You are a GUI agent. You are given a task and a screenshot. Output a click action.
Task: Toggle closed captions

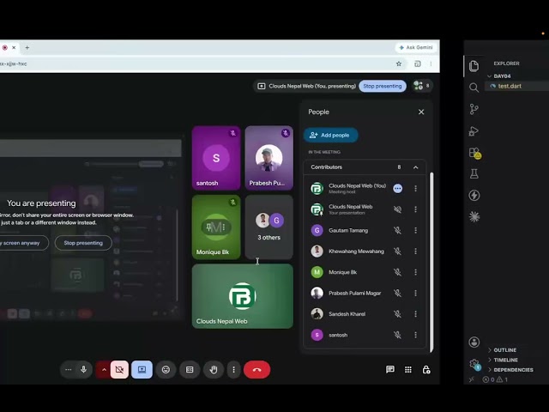click(190, 370)
